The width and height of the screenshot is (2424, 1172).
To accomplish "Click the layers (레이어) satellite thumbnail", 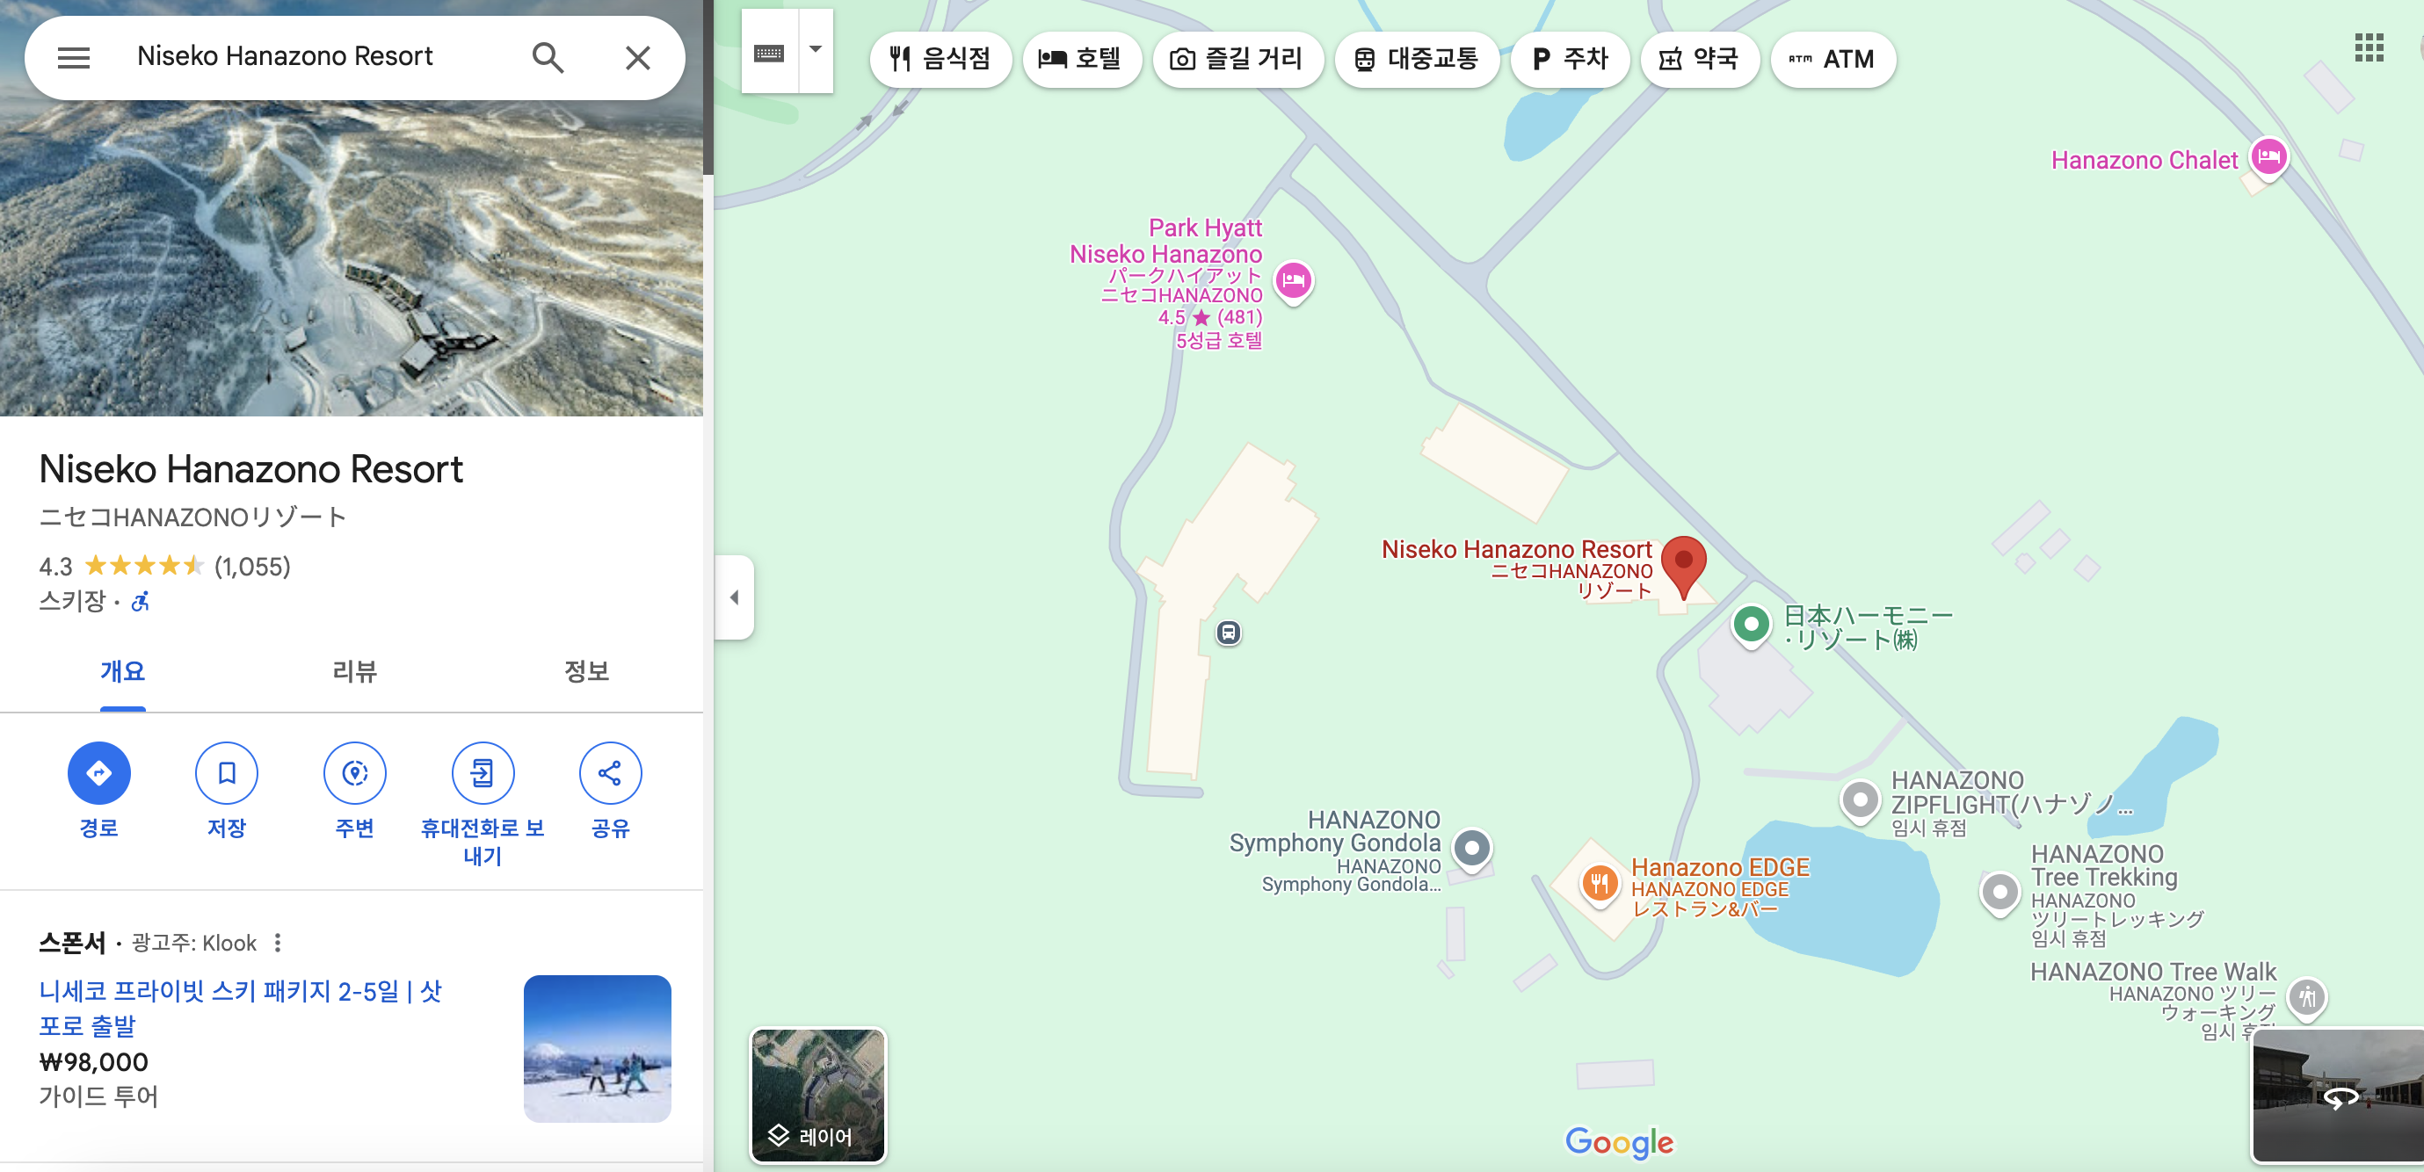I will (817, 1095).
